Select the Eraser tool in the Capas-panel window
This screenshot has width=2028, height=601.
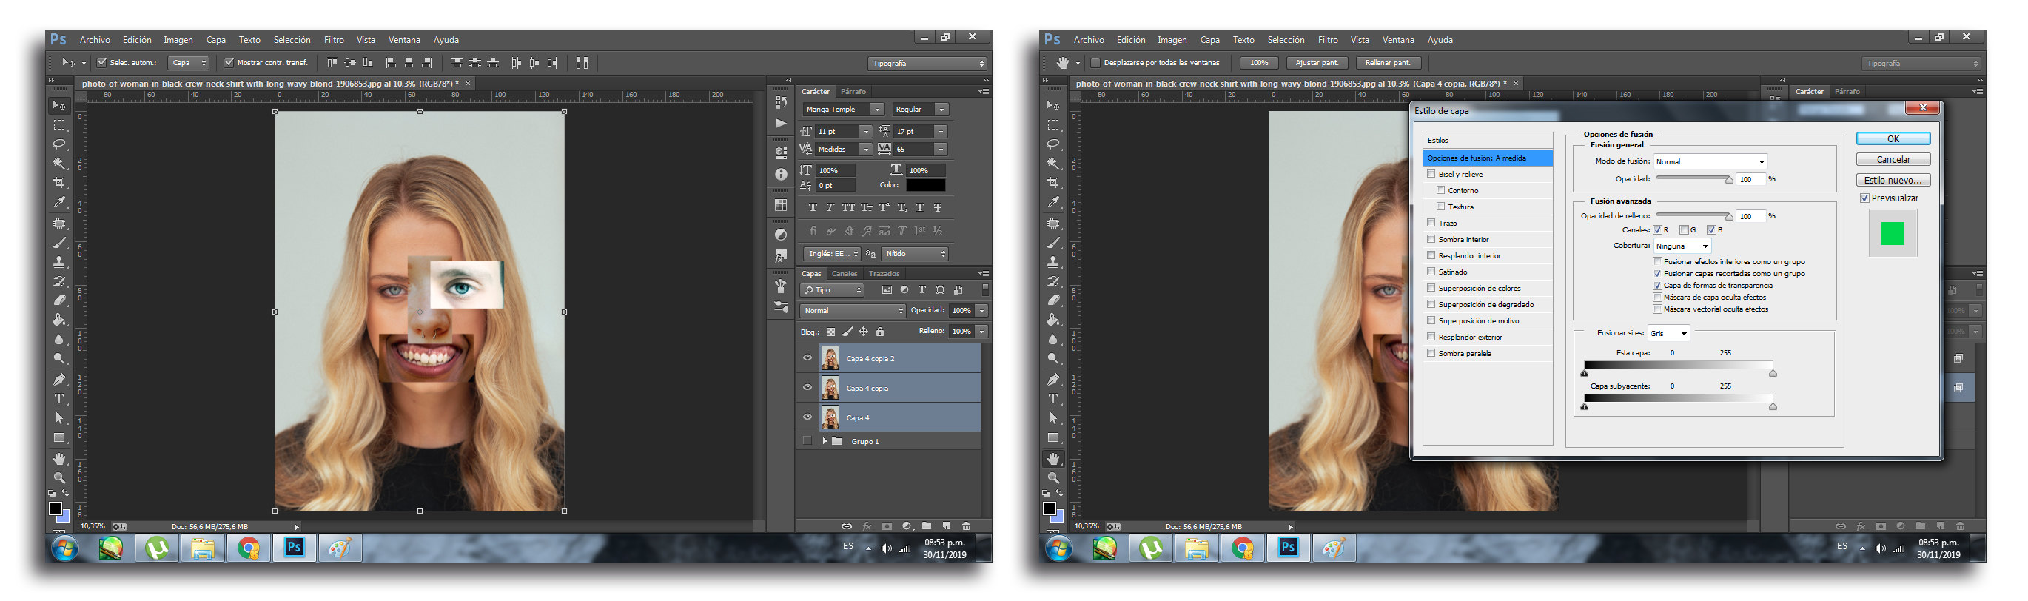click(x=59, y=301)
